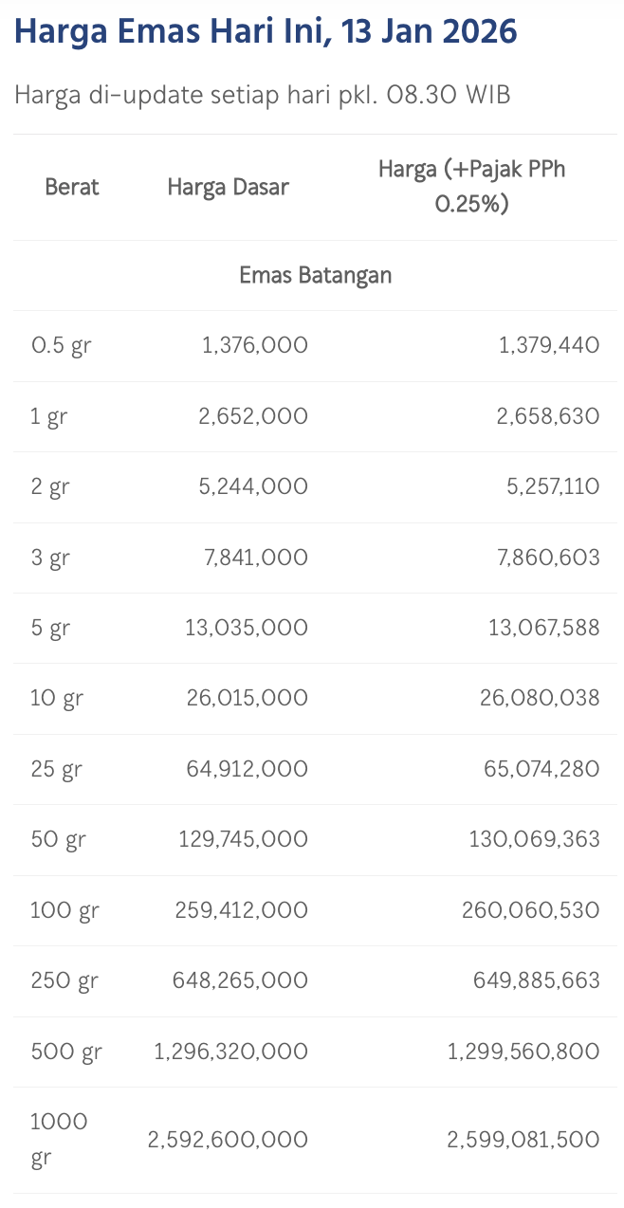Screen dimensions: 624x1208
Task: Click base price 2,652,000 for 1 gr
Action: (x=253, y=416)
